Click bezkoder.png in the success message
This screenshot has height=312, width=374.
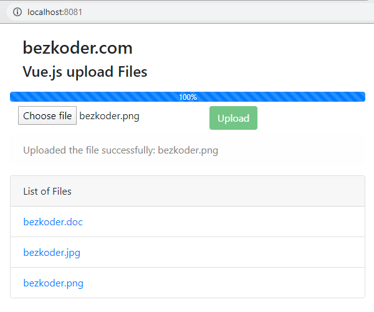(188, 150)
